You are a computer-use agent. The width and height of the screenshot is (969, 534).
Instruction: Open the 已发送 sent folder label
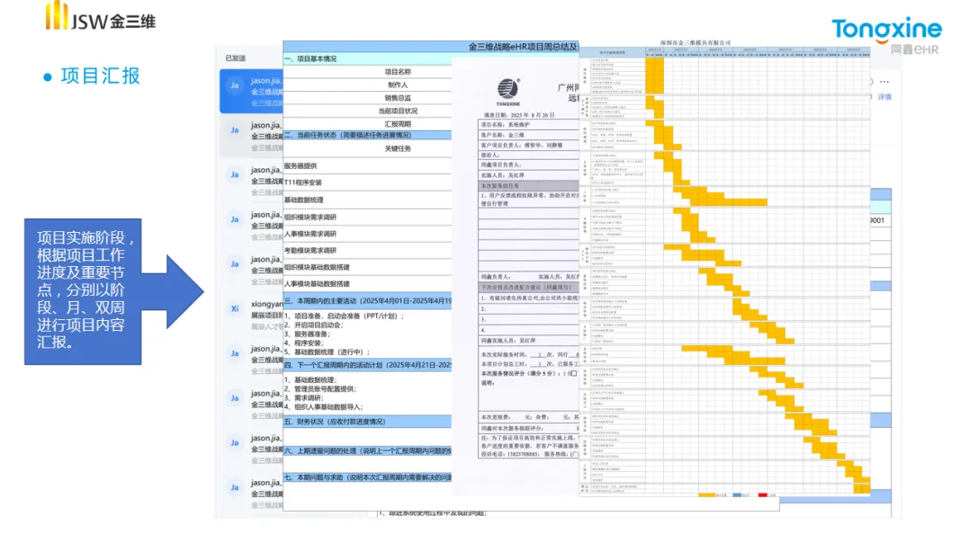[235, 58]
